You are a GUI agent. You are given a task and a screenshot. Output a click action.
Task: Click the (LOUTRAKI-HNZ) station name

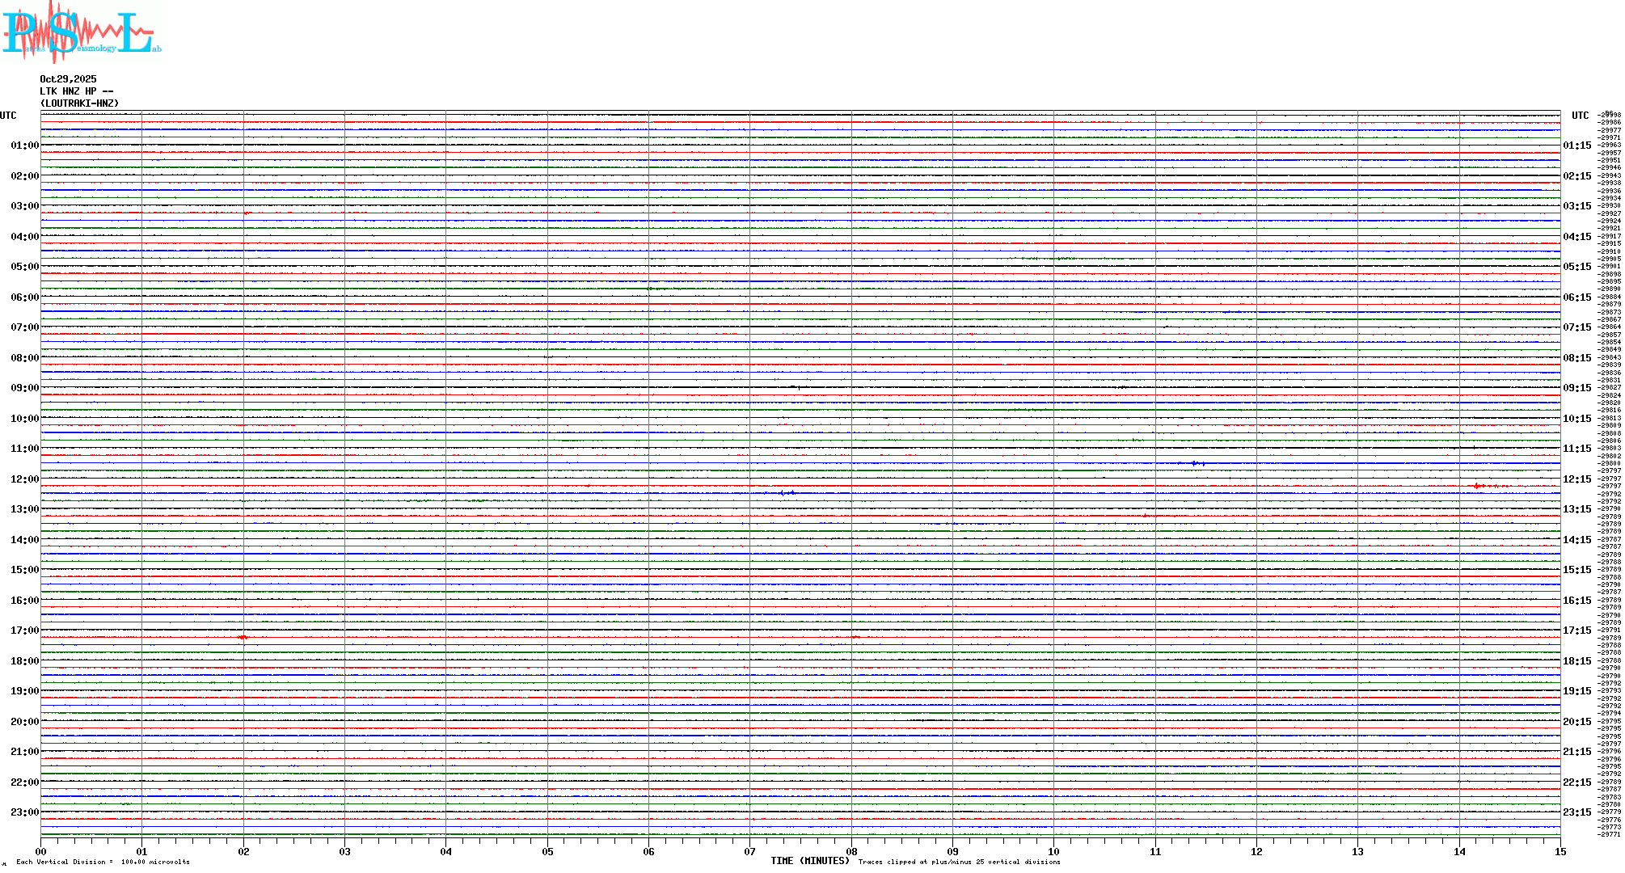79,103
